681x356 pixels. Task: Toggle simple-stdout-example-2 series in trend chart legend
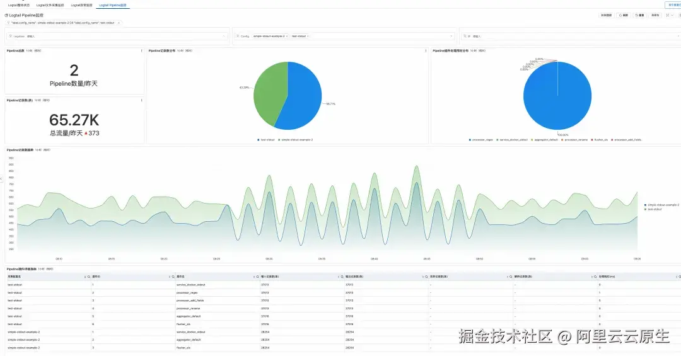(x=662, y=205)
